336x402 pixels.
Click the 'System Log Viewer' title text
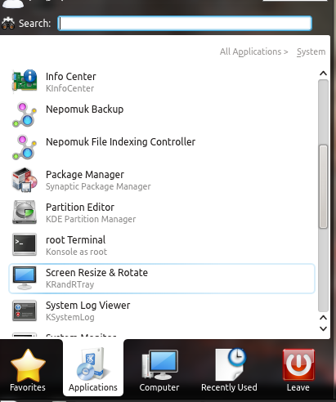pos(87,306)
